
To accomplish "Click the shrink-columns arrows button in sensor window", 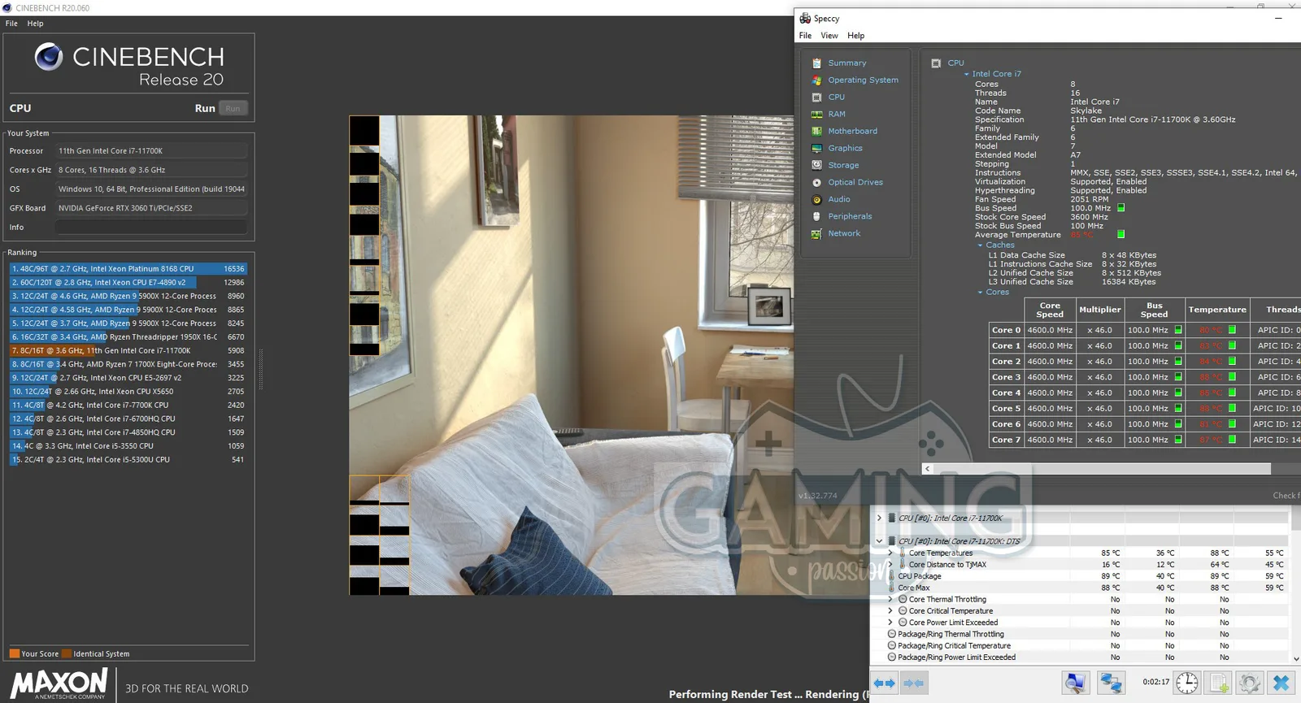I will coord(913,683).
